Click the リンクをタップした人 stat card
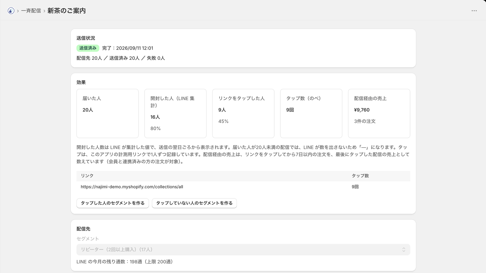This screenshot has width=486, height=273. 243,113
